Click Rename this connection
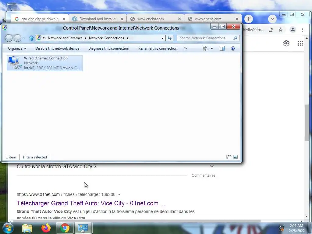This screenshot has width=312, height=234. click(158, 48)
